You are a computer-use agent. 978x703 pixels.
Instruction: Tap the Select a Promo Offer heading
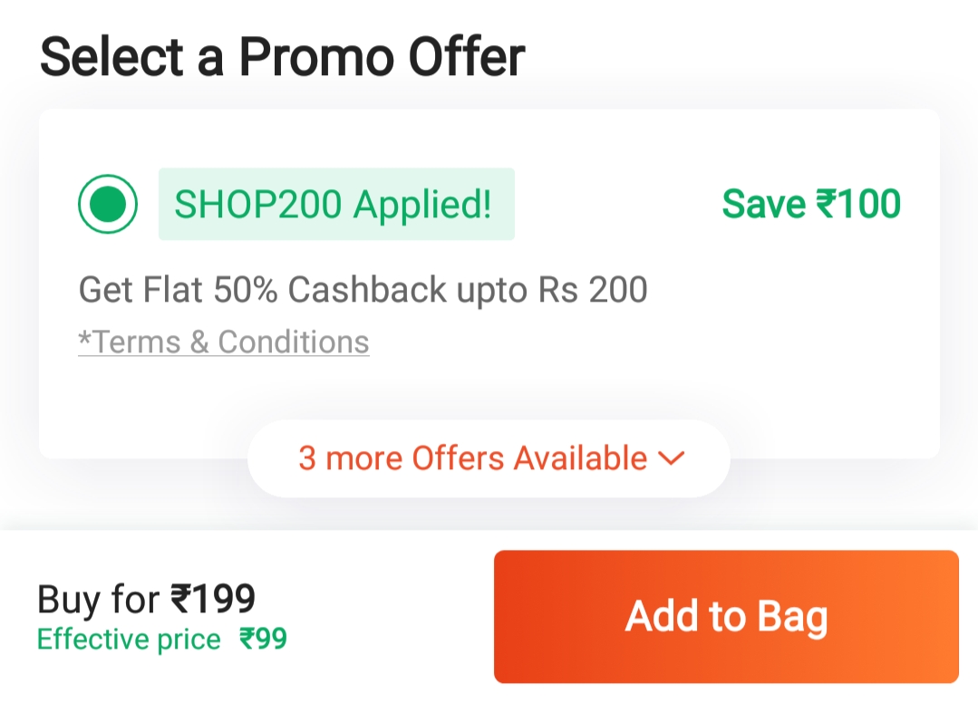click(x=282, y=56)
